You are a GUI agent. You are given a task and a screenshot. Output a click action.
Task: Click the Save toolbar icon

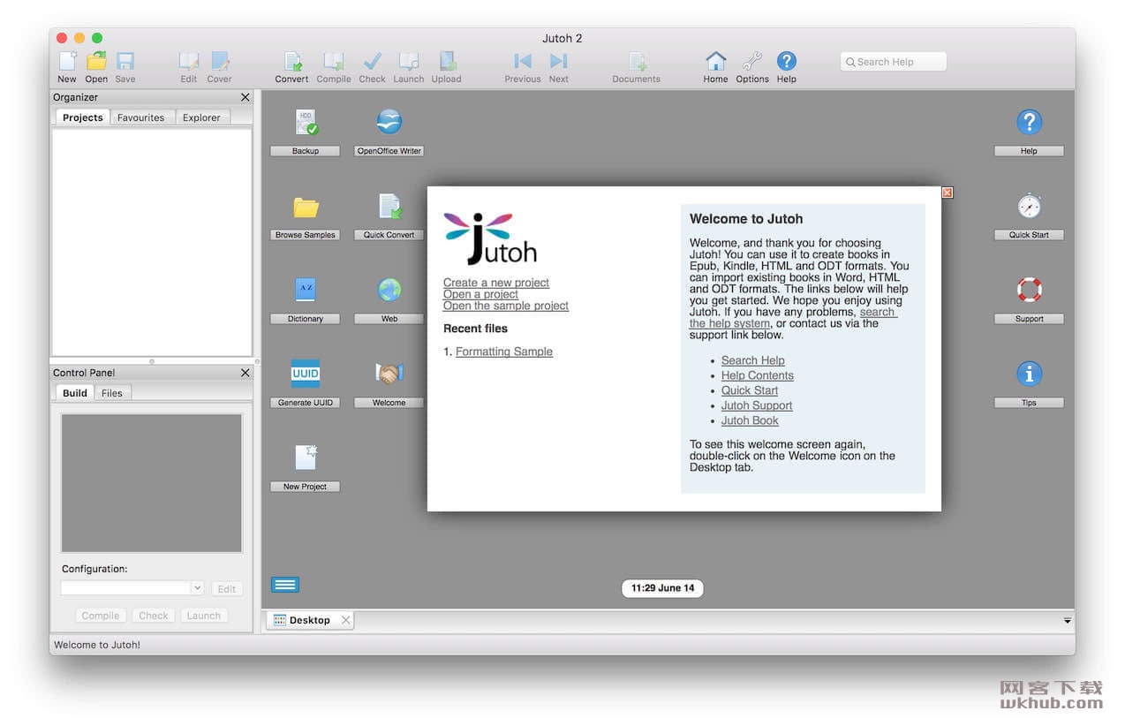point(125,61)
